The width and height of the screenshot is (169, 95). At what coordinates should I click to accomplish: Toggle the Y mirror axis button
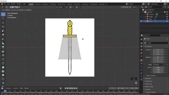click(x=126, y=7)
